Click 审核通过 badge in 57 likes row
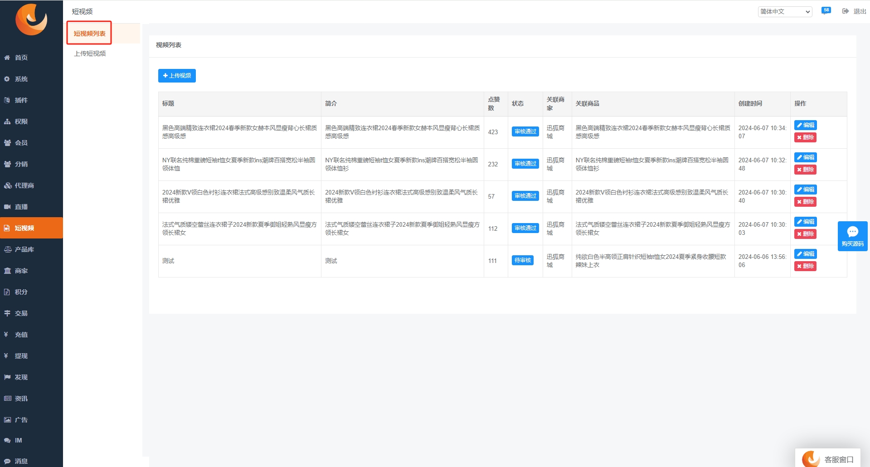The image size is (870, 467). 525,196
